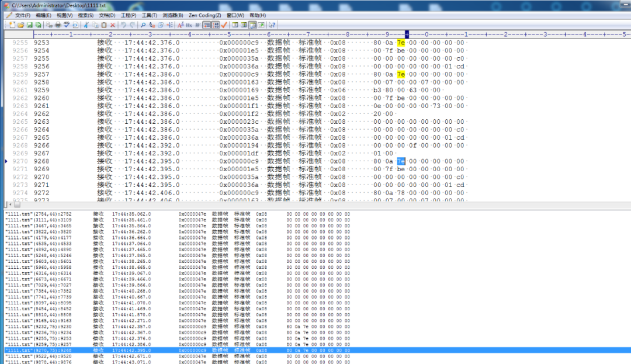Click line number 9255 in the gutter
The image size is (631, 364).
pos(20,43)
